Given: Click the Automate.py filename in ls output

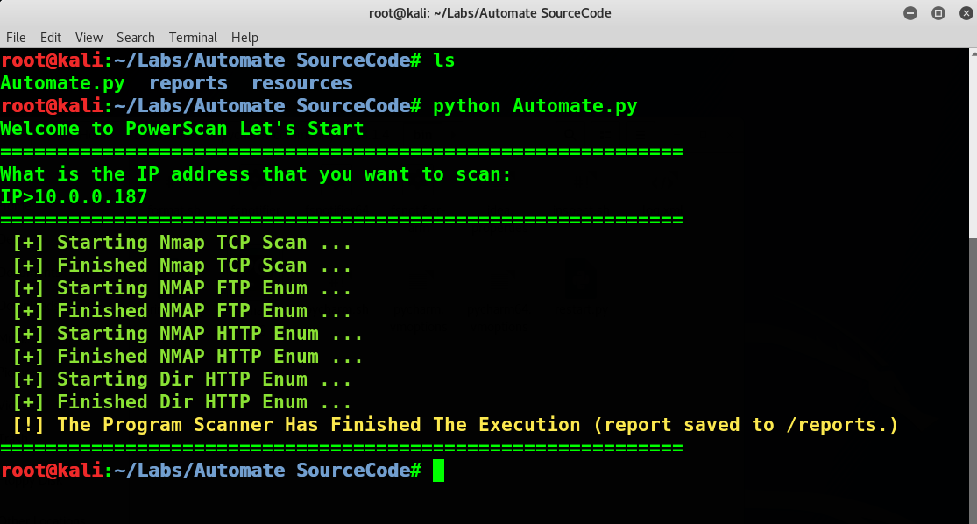Looking at the screenshot, I should pos(62,83).
